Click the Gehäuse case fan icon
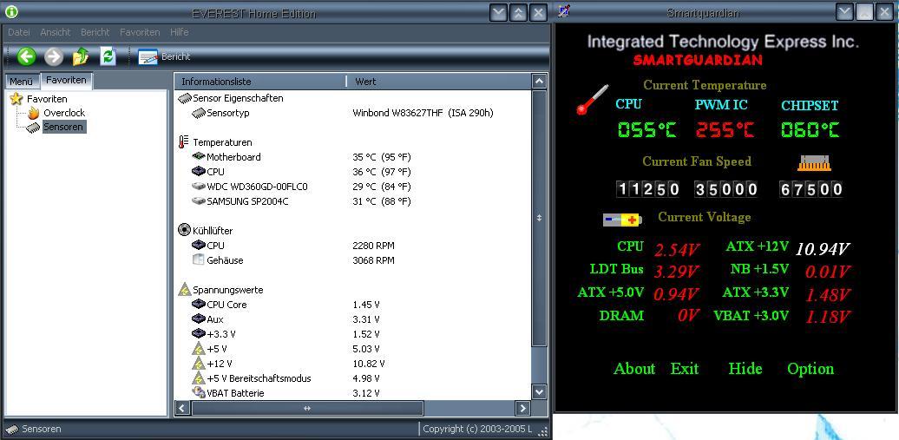Screen dimensions: 899x440 click(199, 259)
